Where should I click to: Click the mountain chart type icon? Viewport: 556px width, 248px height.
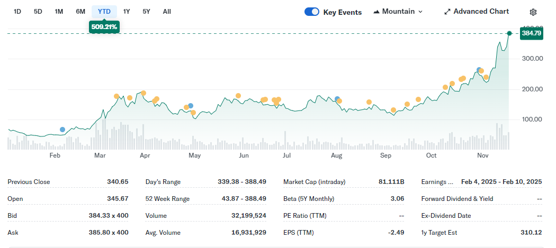(376, 12)
